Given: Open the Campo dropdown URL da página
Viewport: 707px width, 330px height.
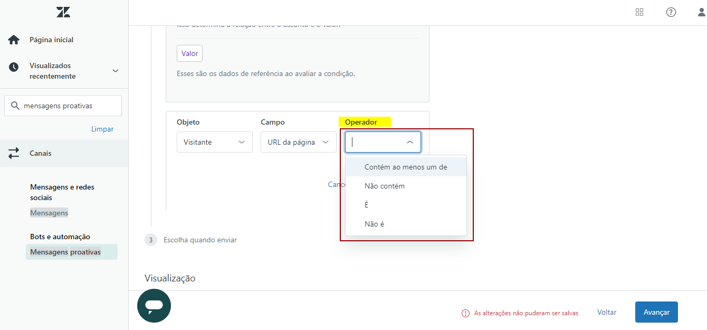Looking at the screenshot, I should 298,142.
